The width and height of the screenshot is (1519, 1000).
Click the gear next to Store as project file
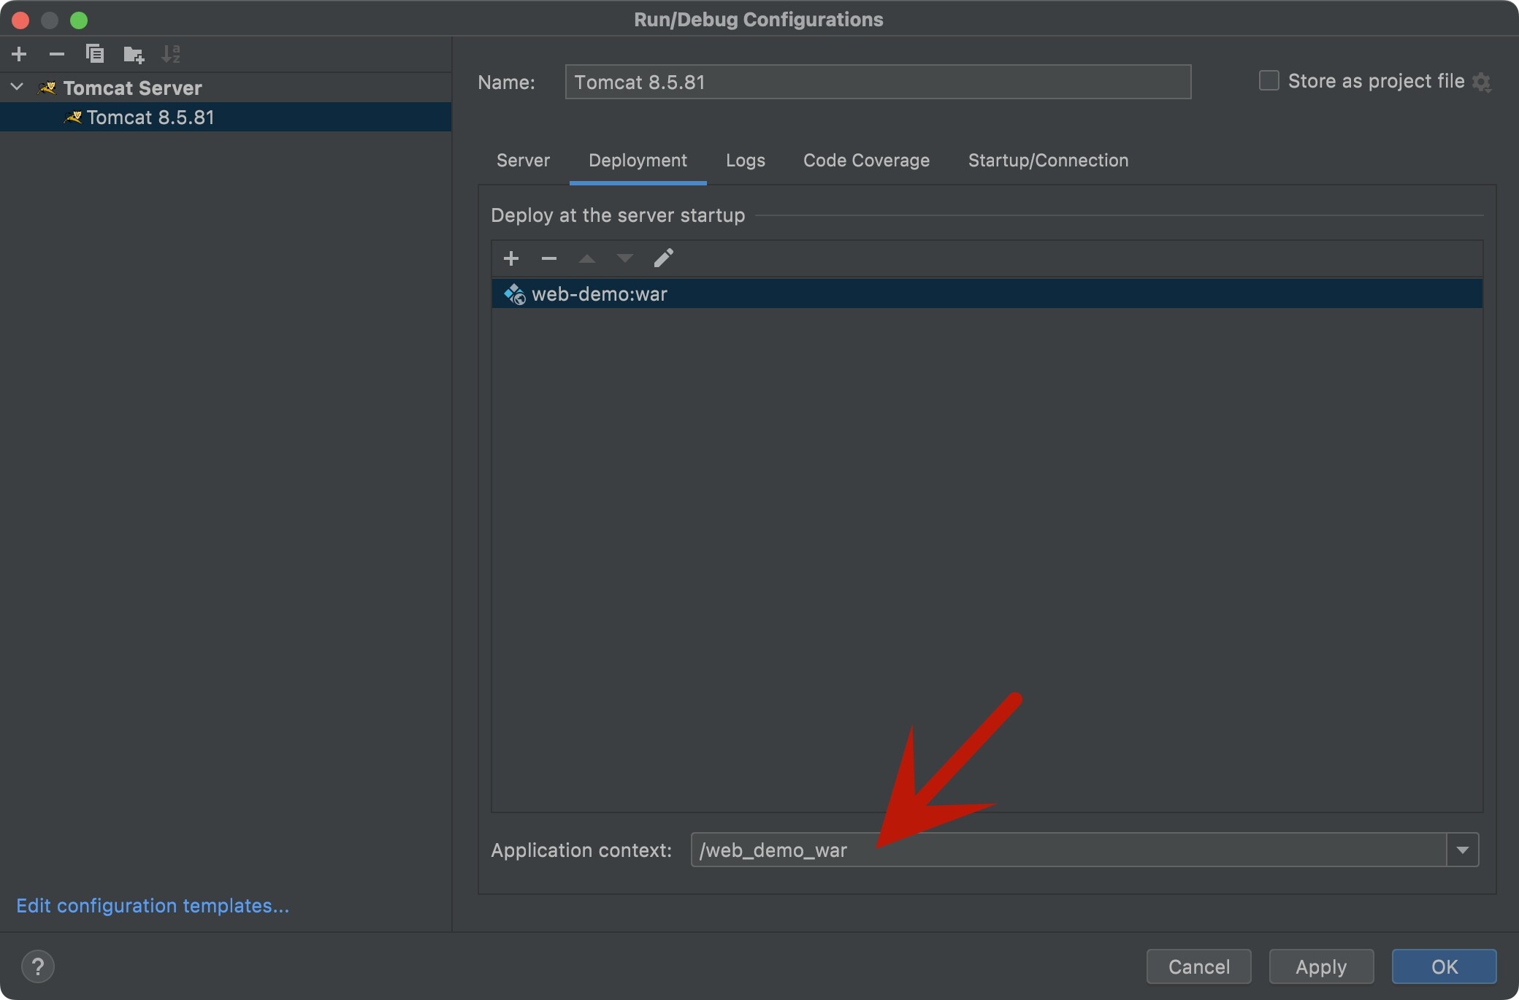click(x=1482, y=82)
